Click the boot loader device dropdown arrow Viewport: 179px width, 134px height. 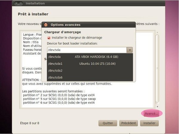pyautogui.click(x=129, y=50)
